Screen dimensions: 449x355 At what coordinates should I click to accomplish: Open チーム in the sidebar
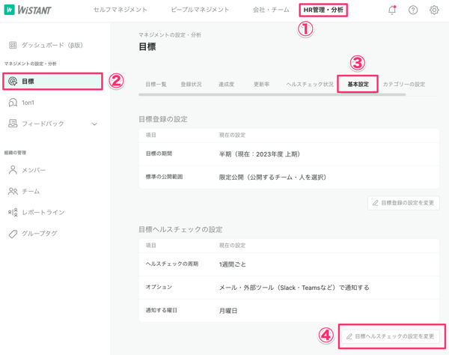point(31,191)
